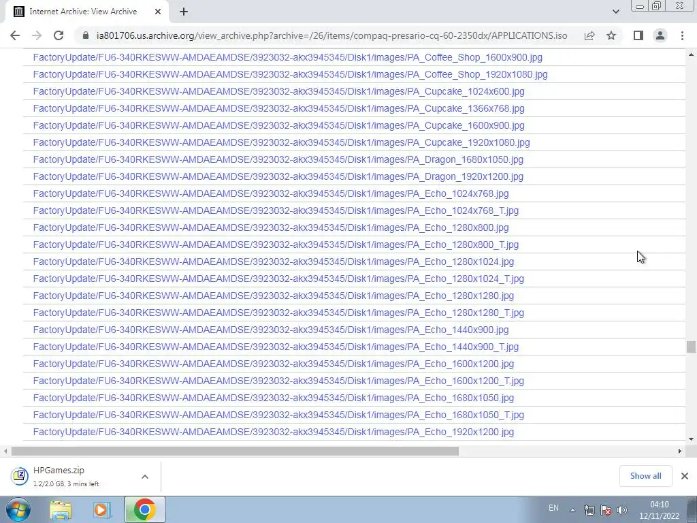697x523 pixels.
Task: Open PA_Dragon_1920x1200.jpg link
Action: [278, 176]
